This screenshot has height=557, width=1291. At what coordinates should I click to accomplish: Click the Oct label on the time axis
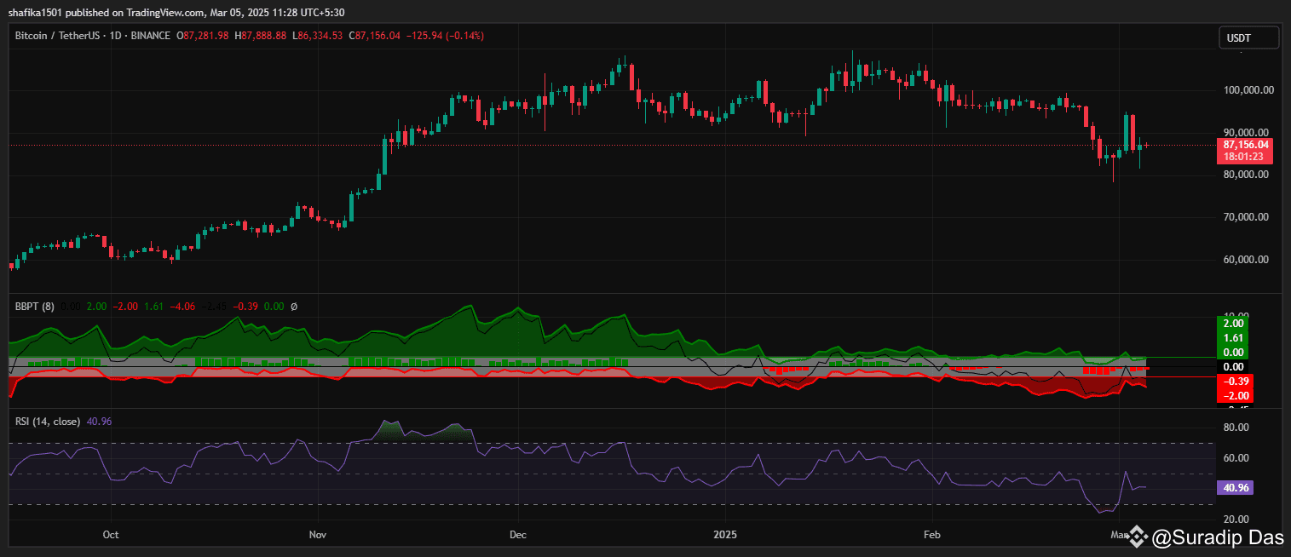pos(110,536)
